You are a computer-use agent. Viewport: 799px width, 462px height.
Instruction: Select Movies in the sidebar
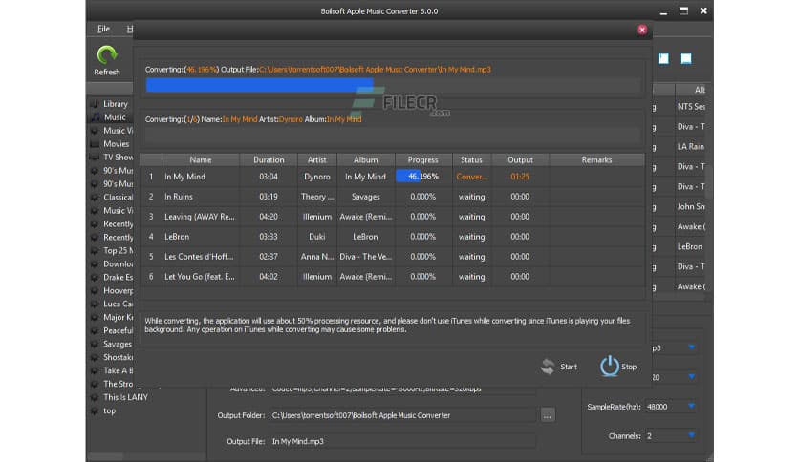click(117, 144)
